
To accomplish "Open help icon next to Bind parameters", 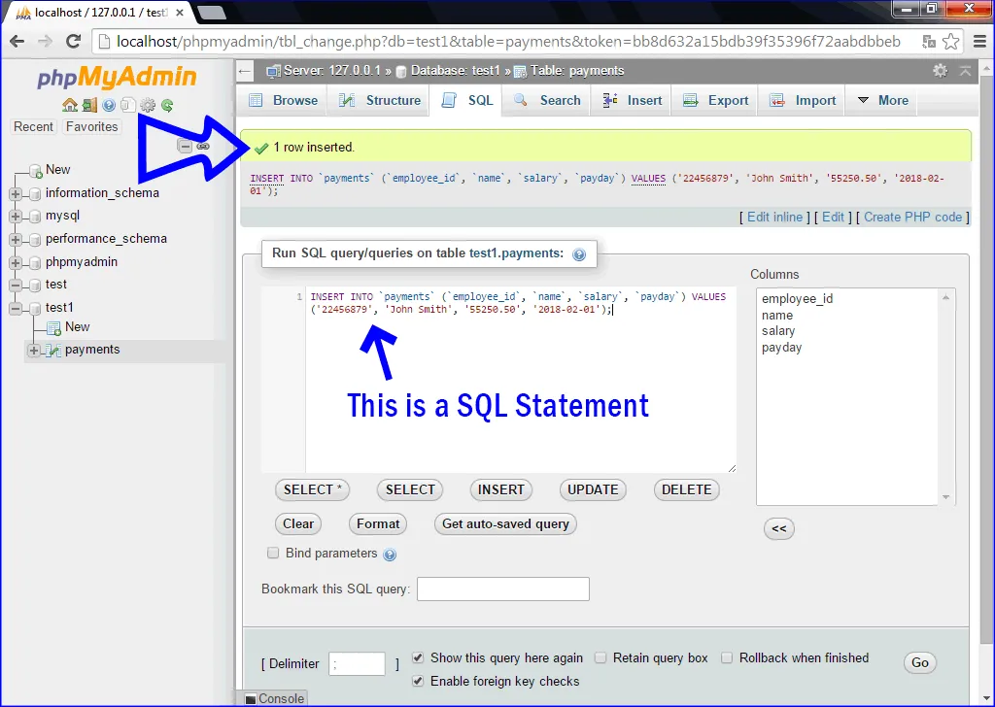I will (390, 555).
